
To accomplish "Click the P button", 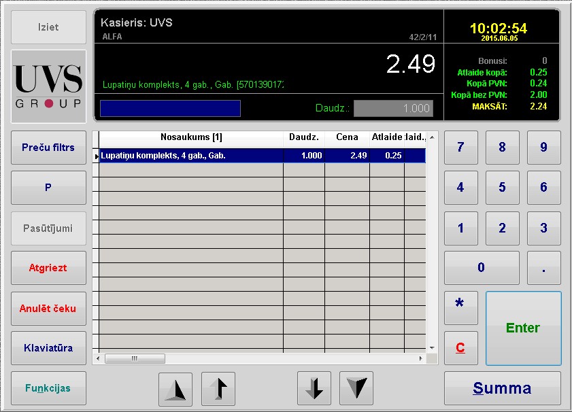I will pos(48,188).
